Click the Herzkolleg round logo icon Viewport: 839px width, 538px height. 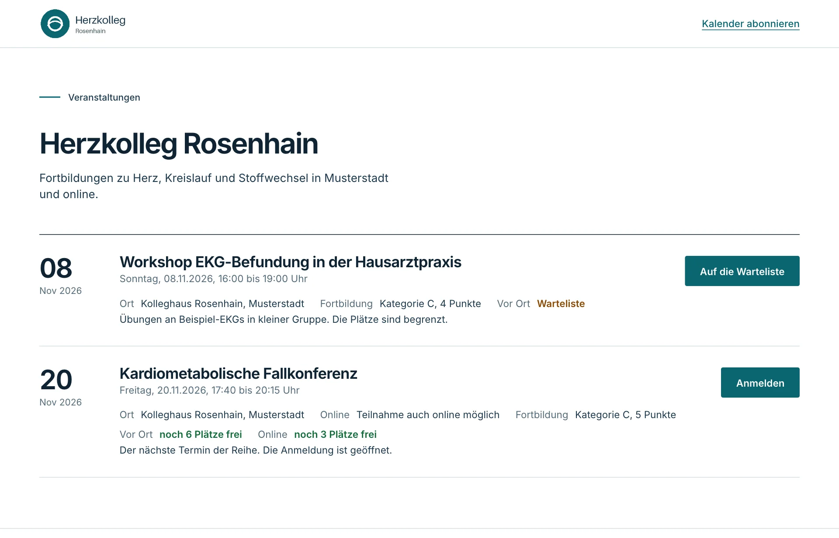(55, 24)
